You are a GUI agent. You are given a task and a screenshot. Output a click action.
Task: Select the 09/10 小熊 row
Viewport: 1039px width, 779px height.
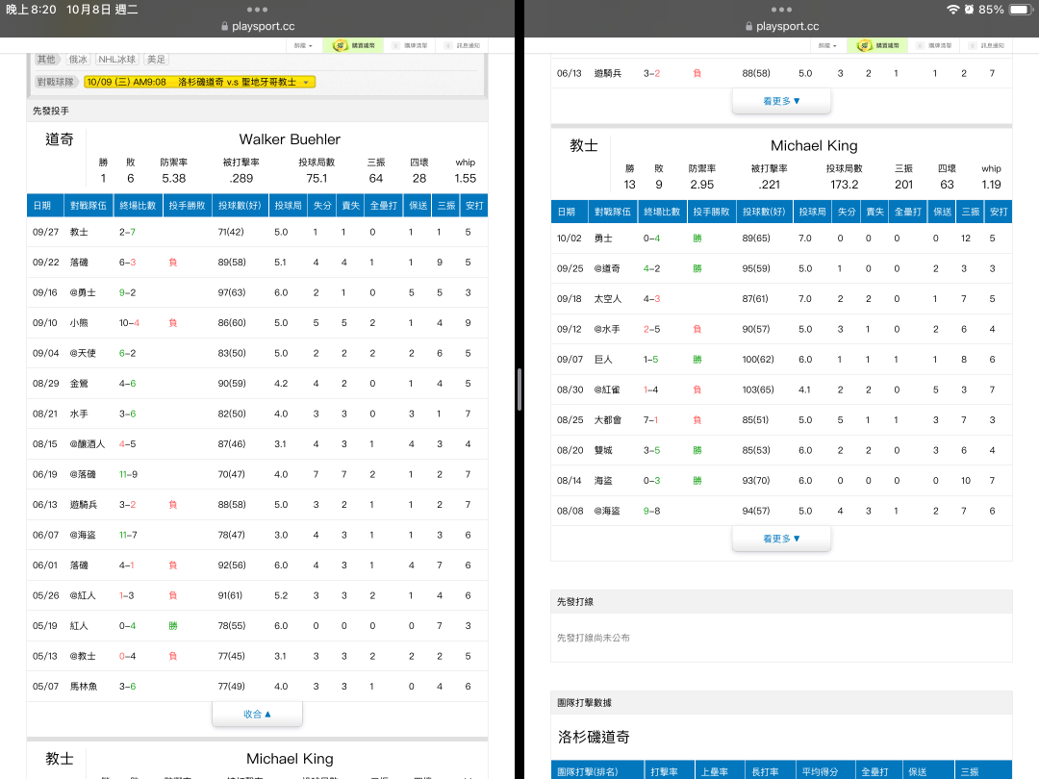257,322
